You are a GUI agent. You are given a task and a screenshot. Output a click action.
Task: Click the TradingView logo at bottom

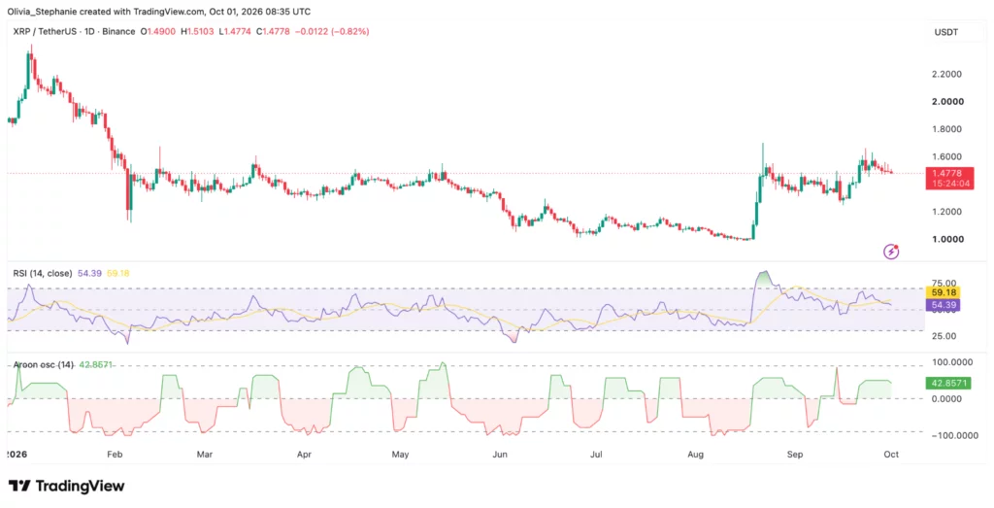tap(67, 487)
